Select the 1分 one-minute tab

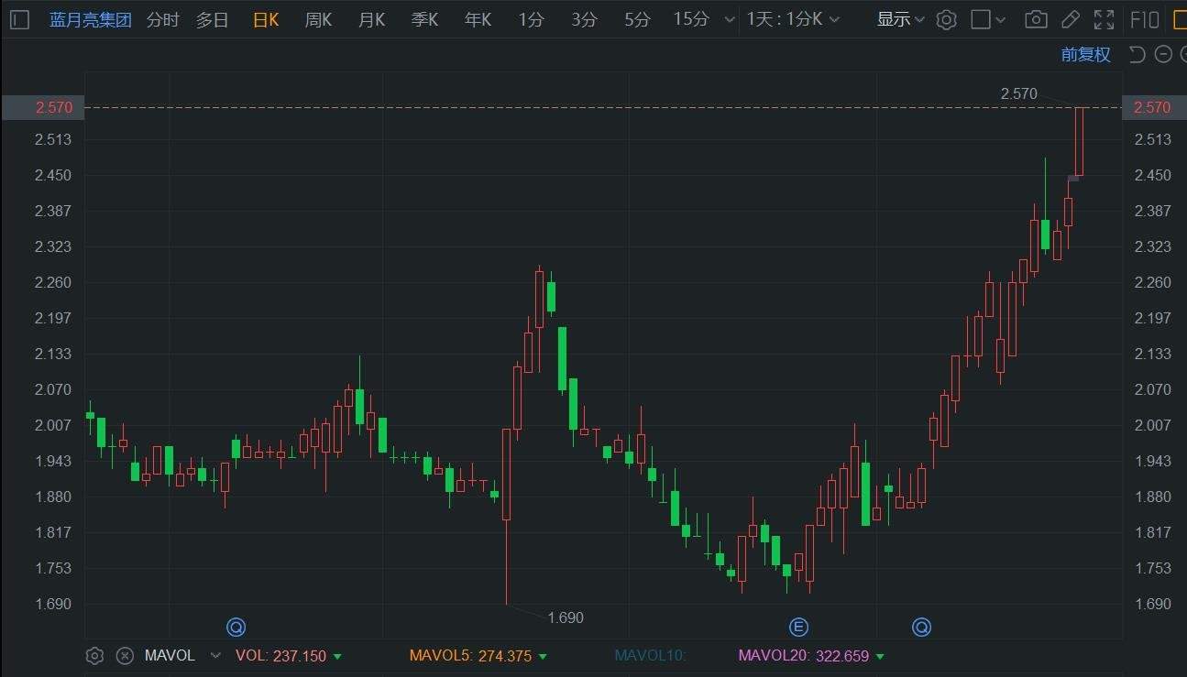point(531,19)
